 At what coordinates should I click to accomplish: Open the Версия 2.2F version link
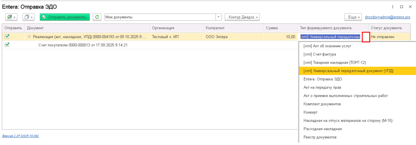click(x=20, y=136)
